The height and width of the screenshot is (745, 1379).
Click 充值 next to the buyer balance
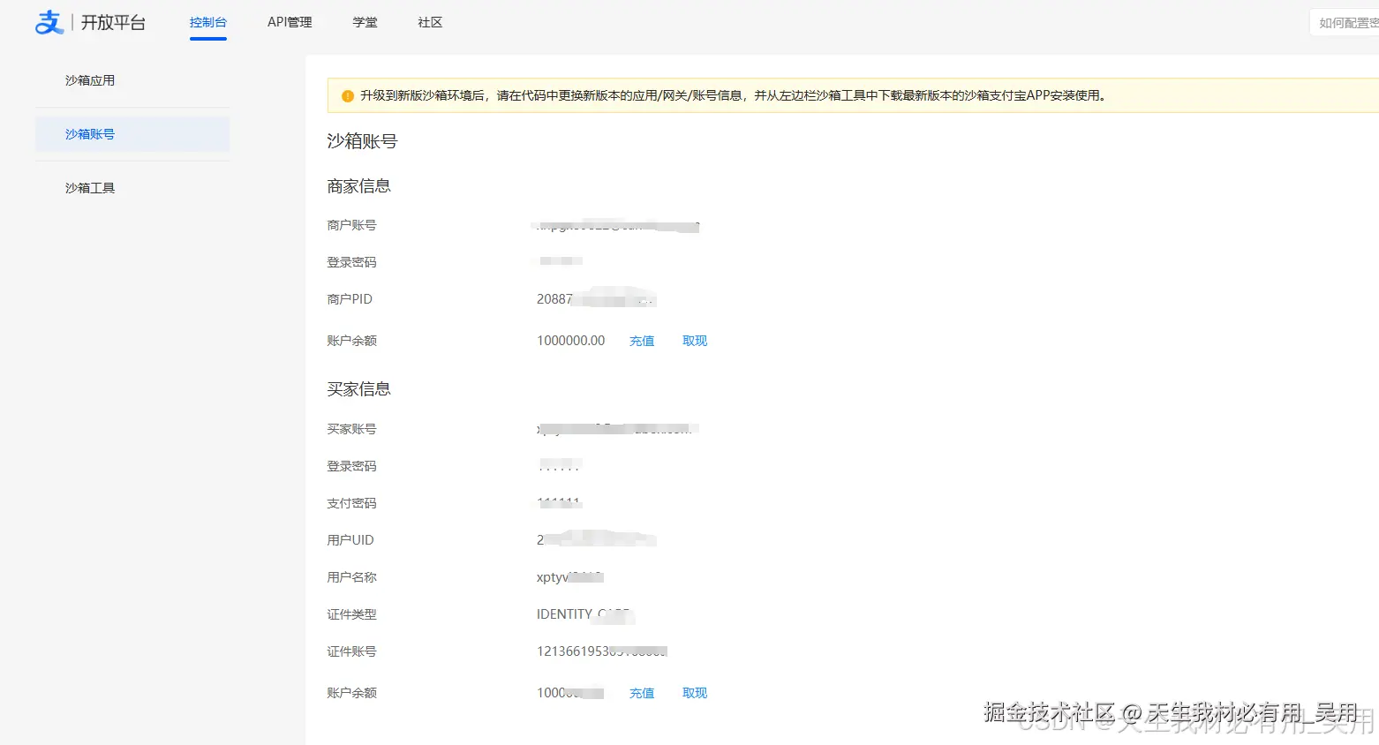tap(642, 692)
